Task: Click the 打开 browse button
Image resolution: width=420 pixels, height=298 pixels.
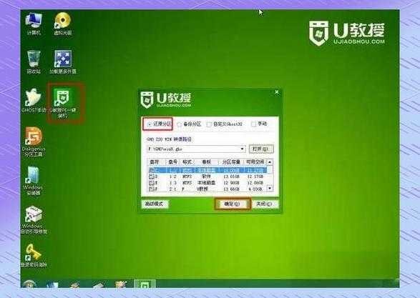Action: [x=261, y=149]
